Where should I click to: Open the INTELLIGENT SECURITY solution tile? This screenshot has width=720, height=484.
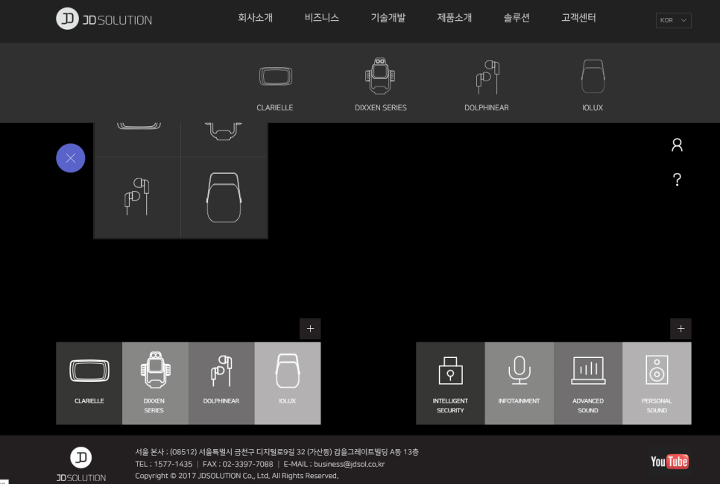pyautogui.click(x=450, y=383)
